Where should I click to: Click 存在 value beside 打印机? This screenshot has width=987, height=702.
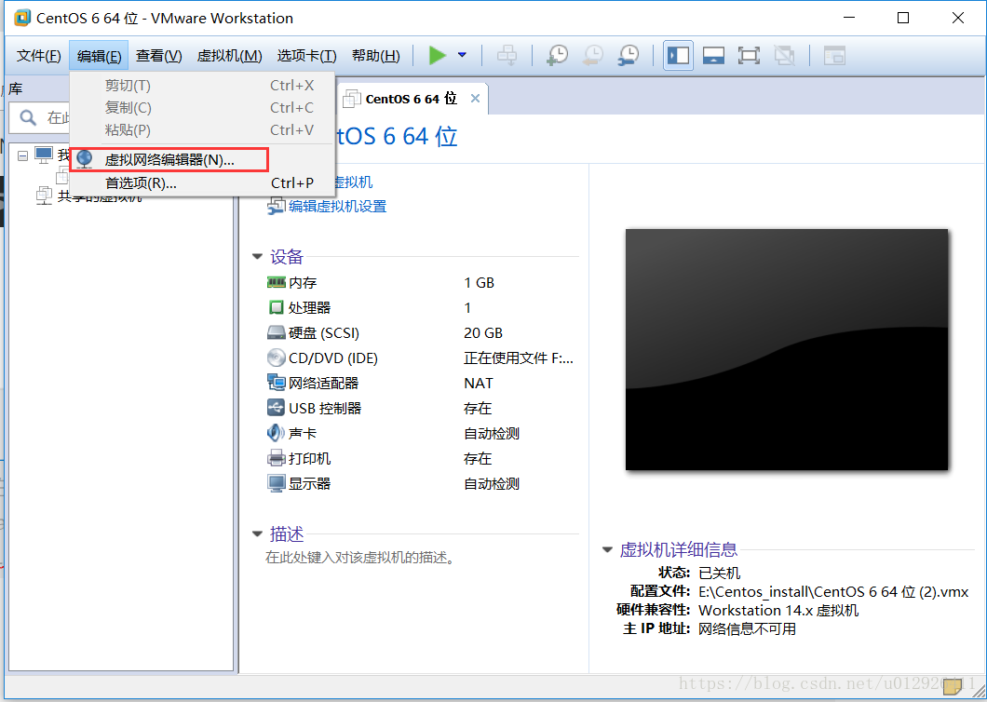(x=478, y=458)
